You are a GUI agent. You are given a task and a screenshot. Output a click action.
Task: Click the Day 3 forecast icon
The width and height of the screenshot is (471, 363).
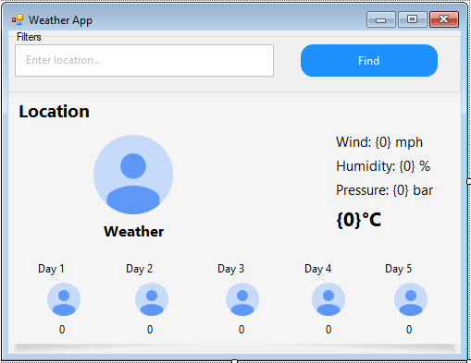[x=242, y=299]
